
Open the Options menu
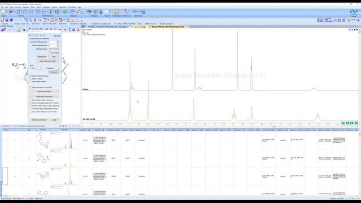[x=55, y=7]
